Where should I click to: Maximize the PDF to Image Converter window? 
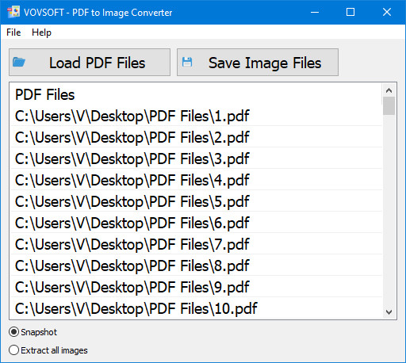pyautogui.click(x=350, y=12)
